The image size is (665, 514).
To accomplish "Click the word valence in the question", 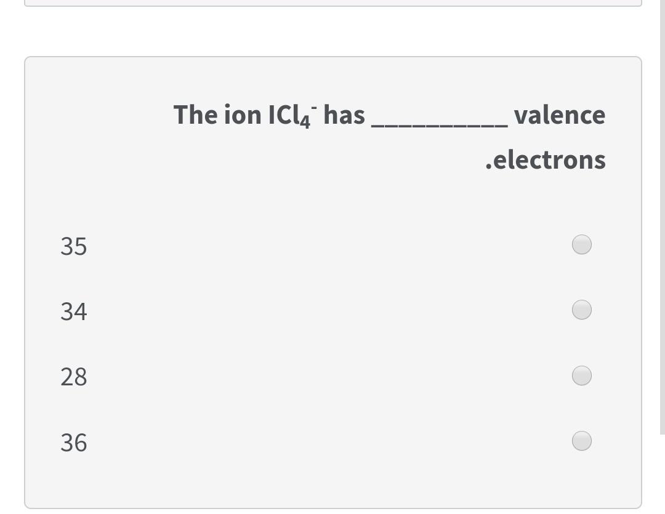I will 559,115.
